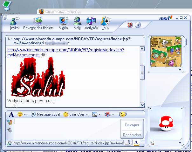Screen dimensions: 192x152
Task: Click the Inviter contact icon
Action: coord(15,22)
